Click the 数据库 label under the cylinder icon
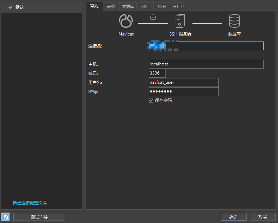Image resolution: width=278 pixels, height=223 pixels. 235,34
